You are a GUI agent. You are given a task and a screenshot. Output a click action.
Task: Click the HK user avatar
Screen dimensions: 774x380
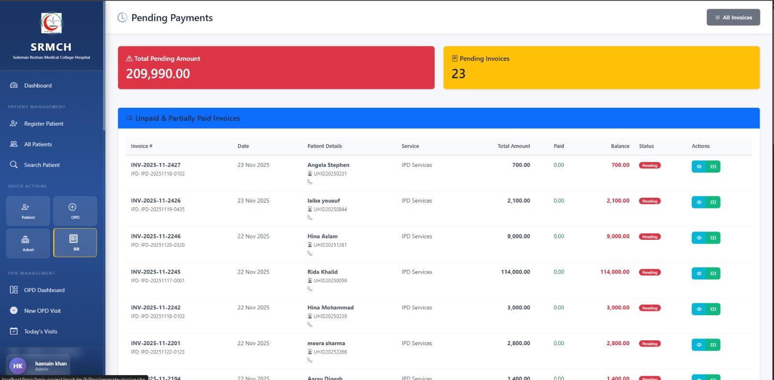click(x=18, y=366)
